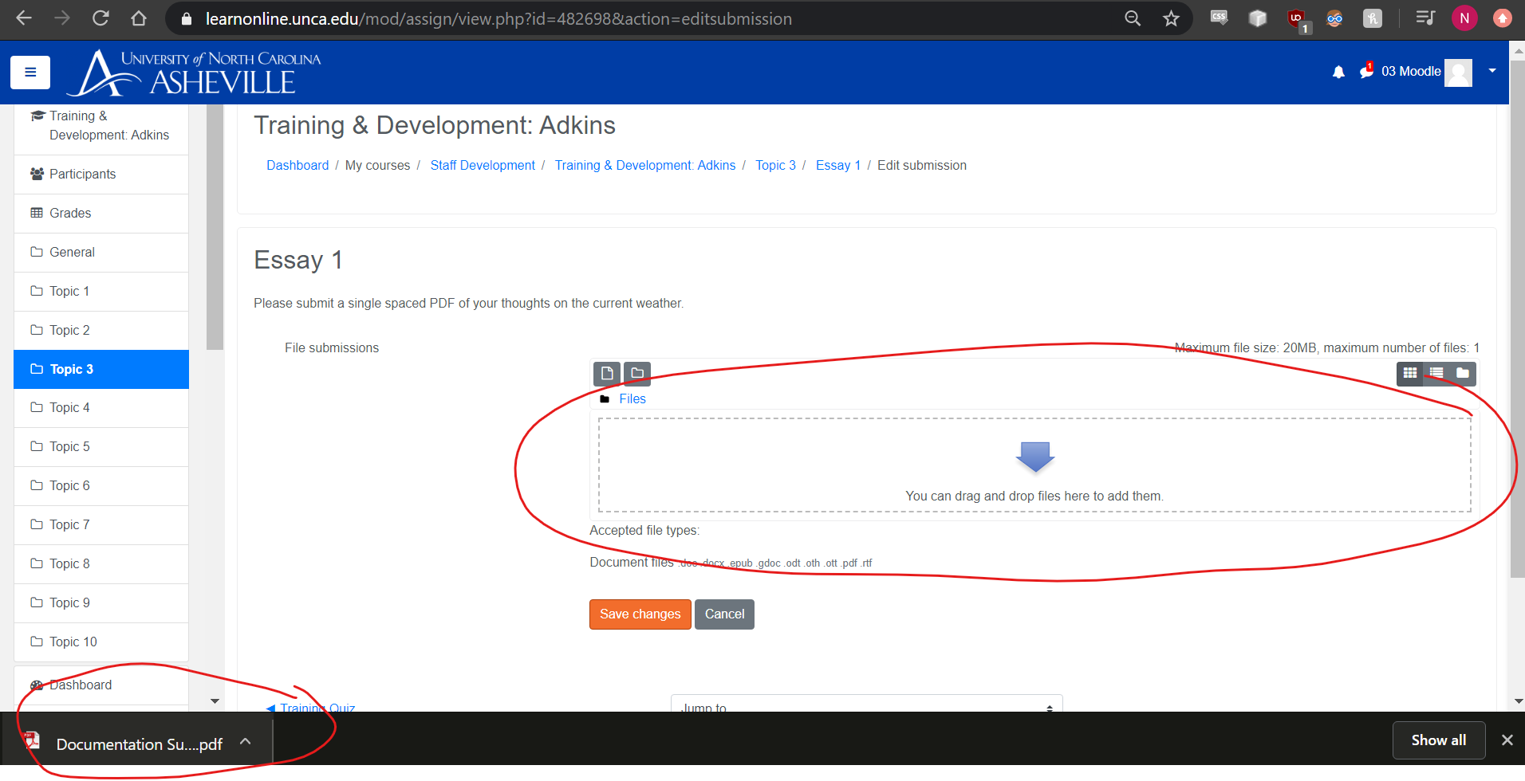Open browser zoom magnifier icon
This screenshot has width=1525, height=781.
(1133, 18)
